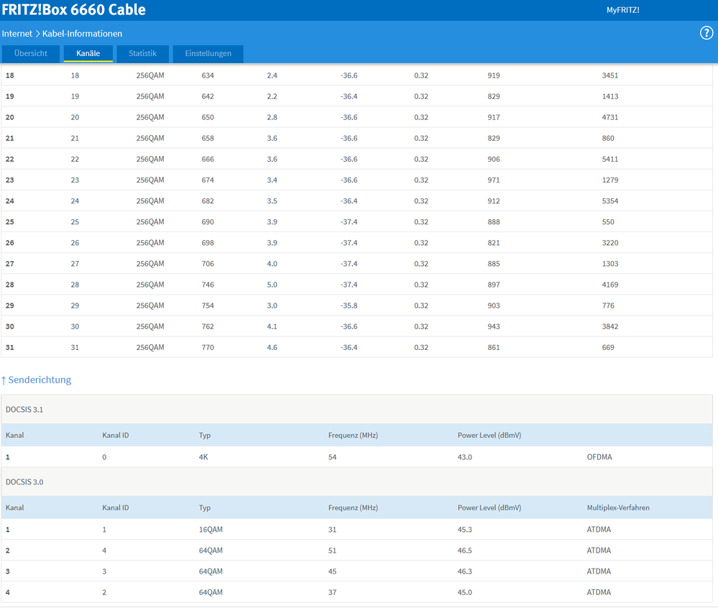This screenshot has height=608, width=718.
Task: Click power level 4.0 in channel 27 row
Action: (x=272, y=264)
